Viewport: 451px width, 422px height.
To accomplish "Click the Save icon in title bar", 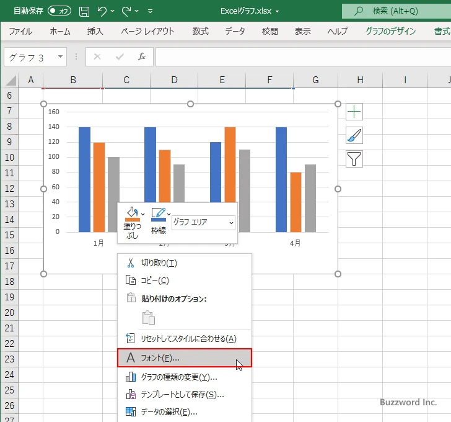I will point(84,11).
